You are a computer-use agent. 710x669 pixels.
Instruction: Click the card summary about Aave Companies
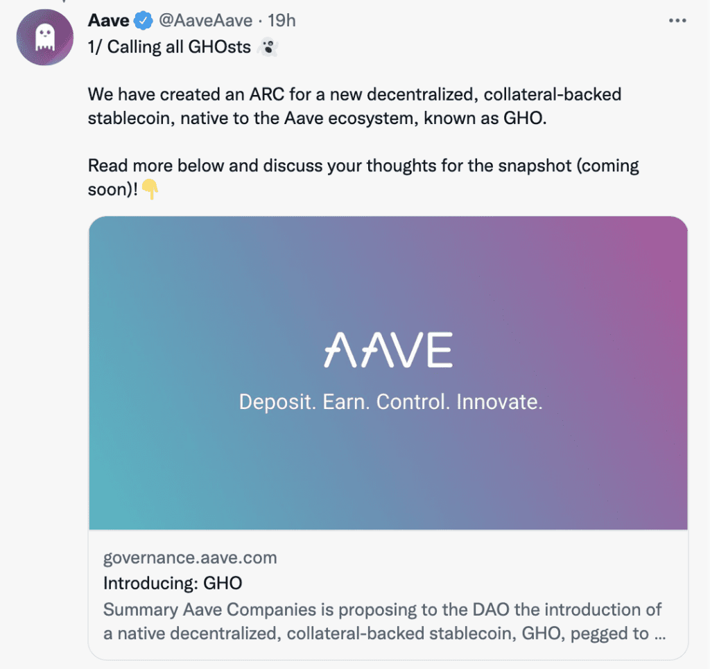click(x=384, y=621)
